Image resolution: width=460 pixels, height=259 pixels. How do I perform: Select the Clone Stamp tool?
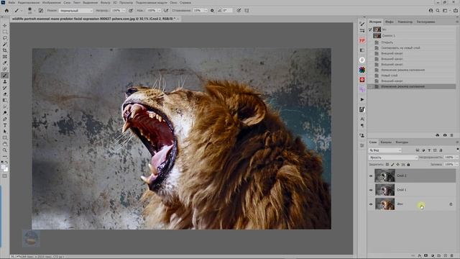pos(5,81)
